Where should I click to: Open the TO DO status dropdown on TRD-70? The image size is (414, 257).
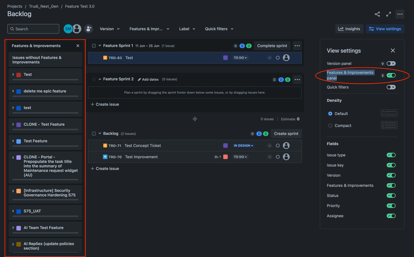pos(240,156)
